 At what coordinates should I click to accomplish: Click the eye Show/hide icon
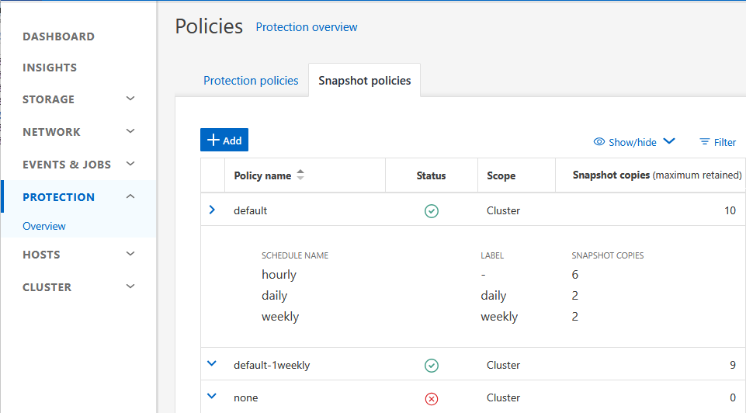click(x=599, y=142)
